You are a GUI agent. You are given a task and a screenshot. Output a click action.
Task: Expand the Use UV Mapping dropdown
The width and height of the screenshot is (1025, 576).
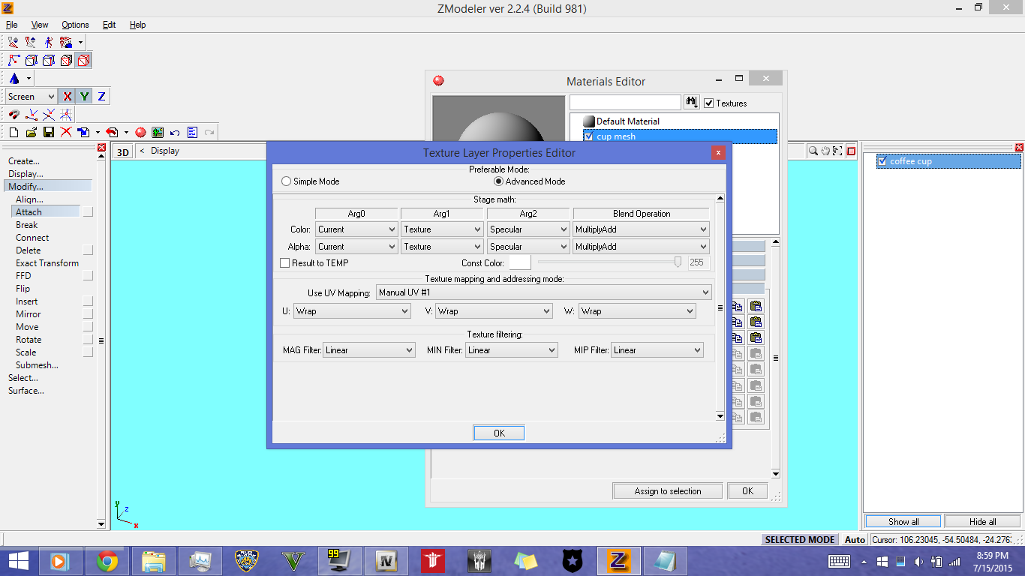tap(543, 292)
